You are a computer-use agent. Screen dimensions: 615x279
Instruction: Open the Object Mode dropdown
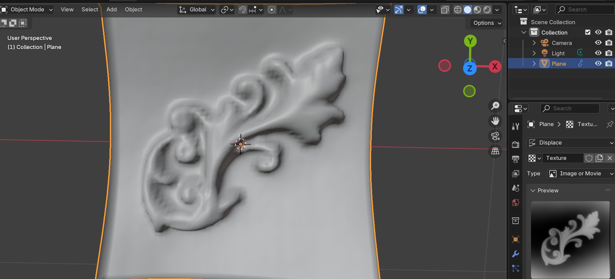coord(28,9)
